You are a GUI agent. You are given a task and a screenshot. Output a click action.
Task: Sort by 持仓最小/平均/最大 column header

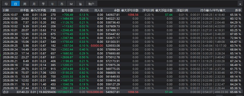pos(213,10)
